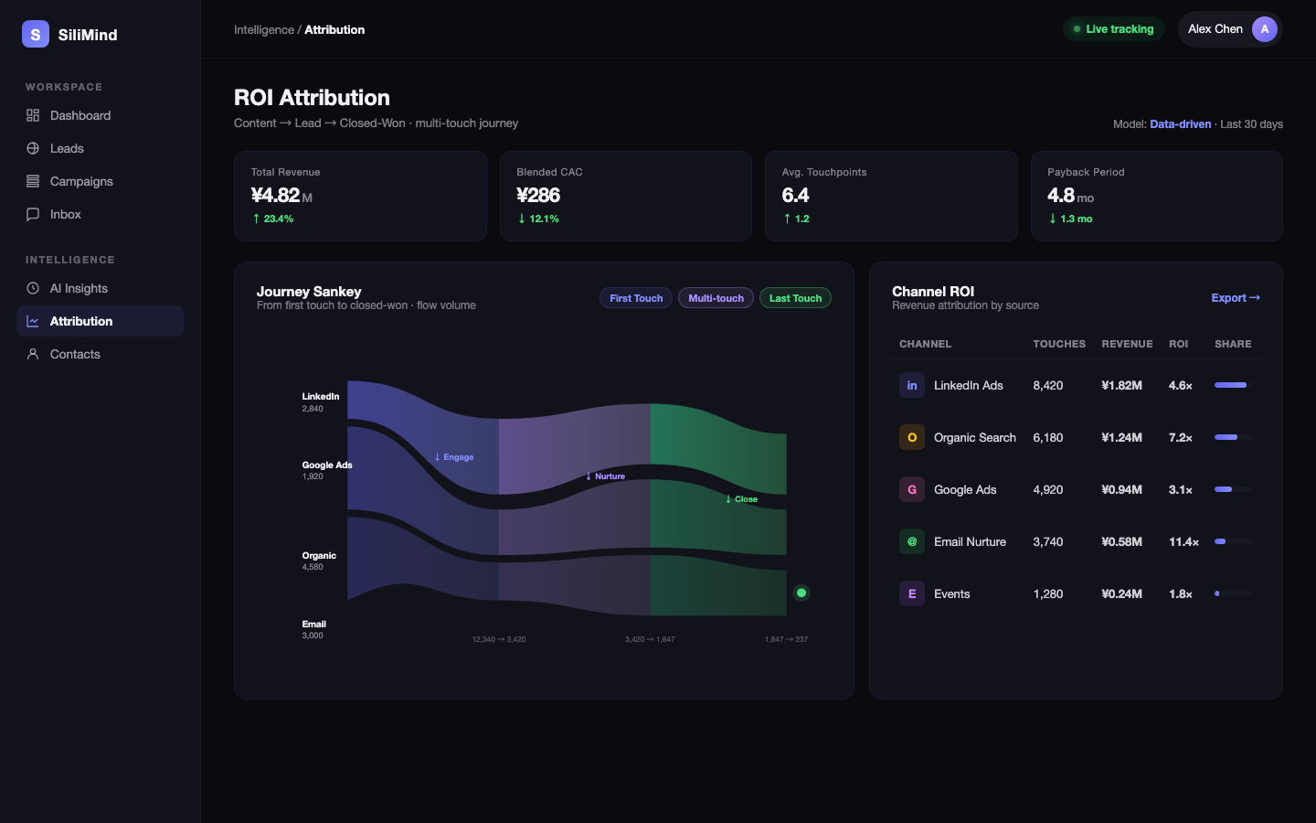Click the Nurture stage label
Image resolution: width=1316 pixels, height=823 pixels.
point(606,476)
